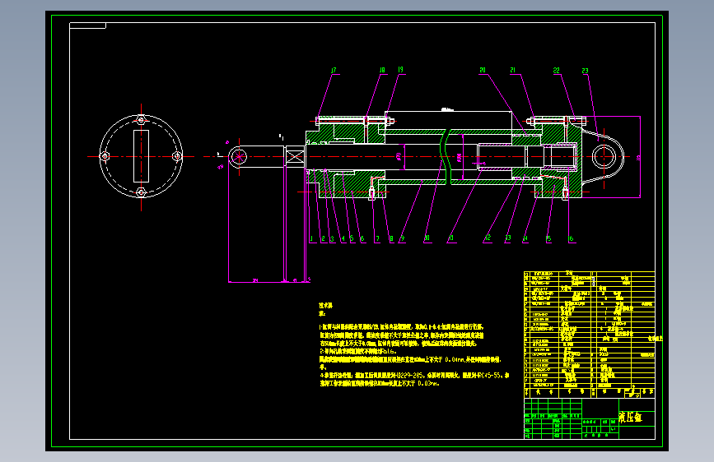The height and width of the screenshot is (462, 714).
Task: Click the empty drawing number box at top-left corner
Action: [x=88, y=25]
